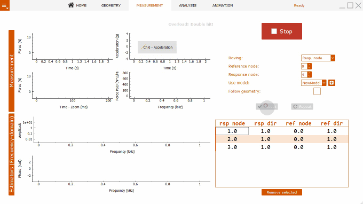Switch to the ANALYSIS tab
This screenshot has height=204, width=363.
click(x=188, y=5)
